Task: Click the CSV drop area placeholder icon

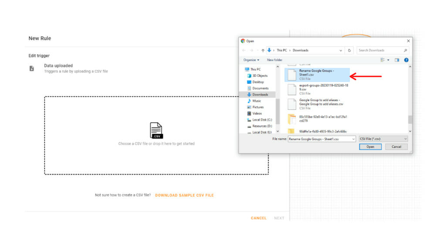Action: coord(155,130)
